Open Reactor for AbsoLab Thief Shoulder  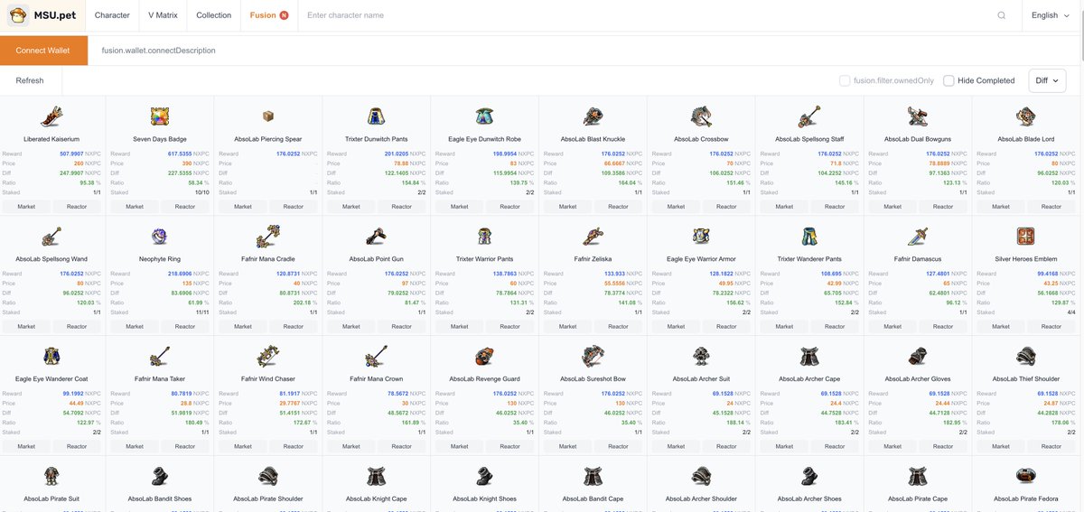pos(1051,446)
